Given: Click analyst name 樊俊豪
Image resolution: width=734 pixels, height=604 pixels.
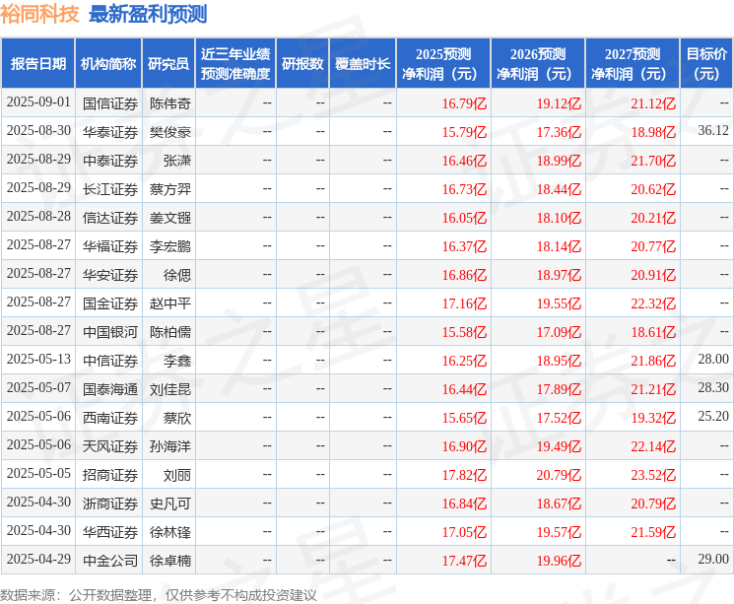Looking at the screenshot, I should pyautogui.click(x=169, y=132).
